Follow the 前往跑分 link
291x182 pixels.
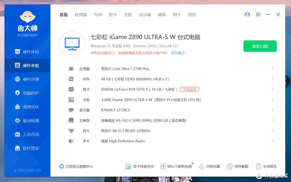pos(178,53)
